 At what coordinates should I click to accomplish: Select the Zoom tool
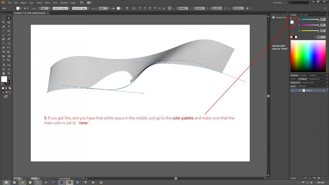tap(8, 73)
